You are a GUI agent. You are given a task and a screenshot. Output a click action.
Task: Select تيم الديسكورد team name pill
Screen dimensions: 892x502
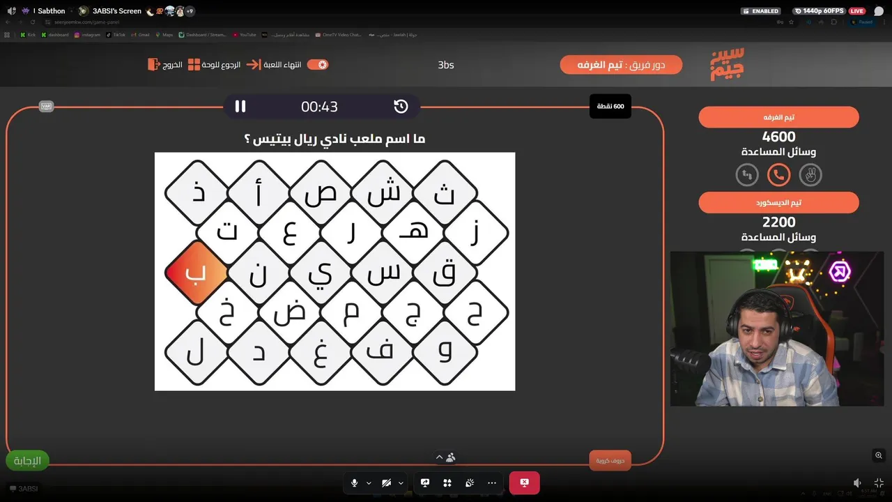pos(778,202)
